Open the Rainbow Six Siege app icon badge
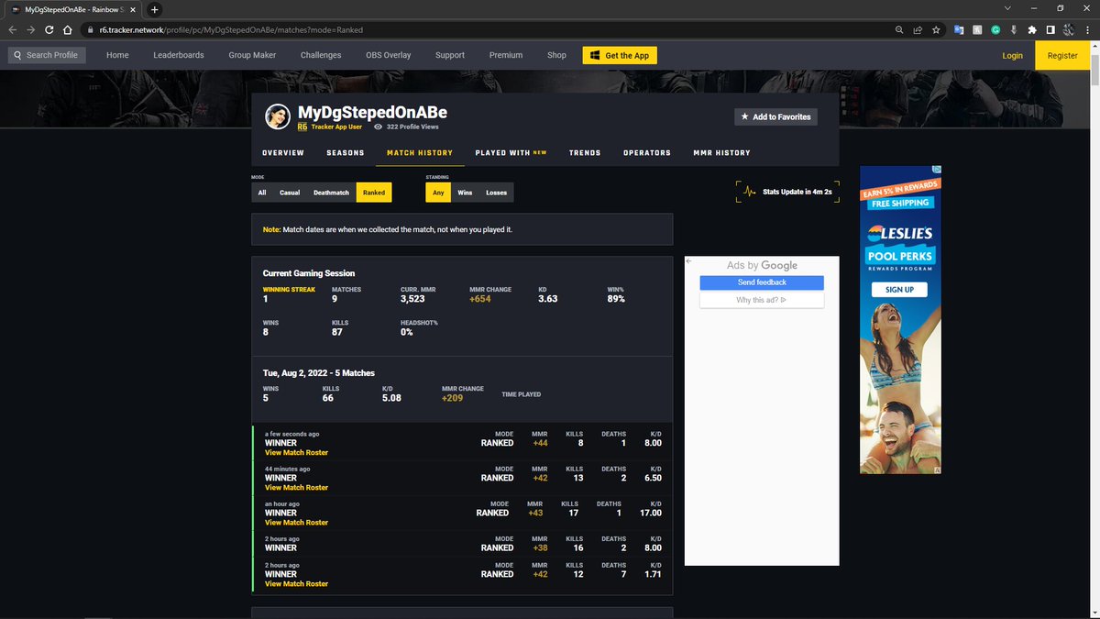Screen dimensions: 1100x619 click(x=302, y=127)
